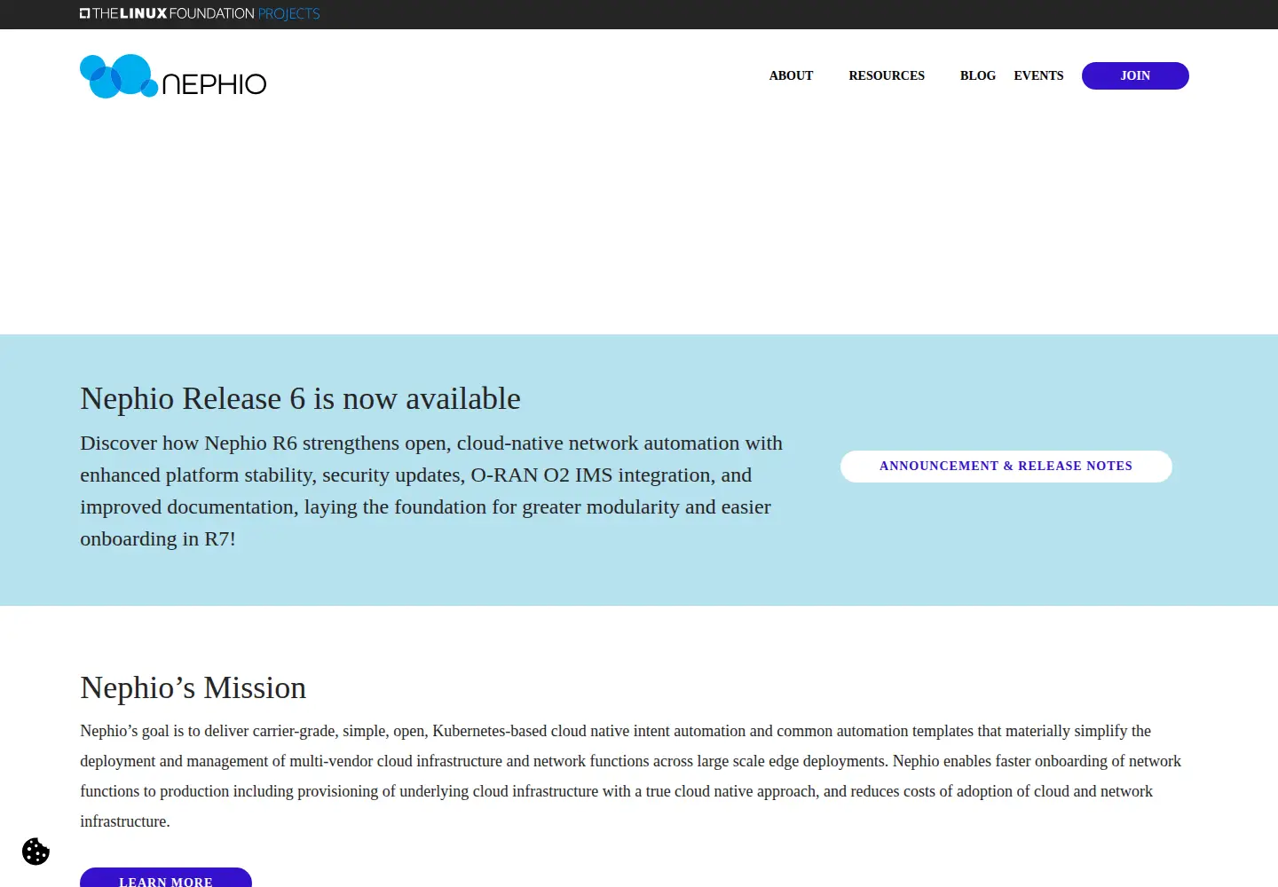Open the cookie preferences icon
The height and width of the screenshot is (887, 1278).
click(35, 852)
